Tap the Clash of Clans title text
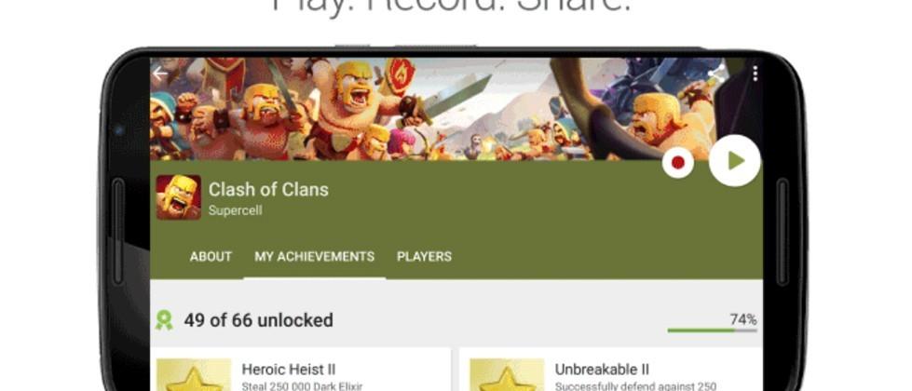The width and height of the screenshot is (912, 391). click(268, 189)
